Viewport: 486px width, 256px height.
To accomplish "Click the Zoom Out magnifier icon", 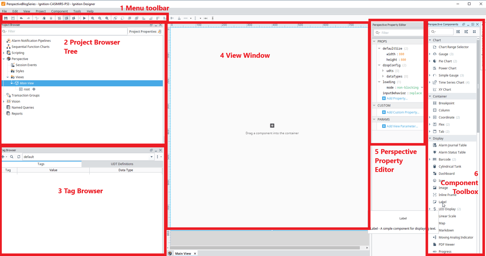I will pos(100,18).
